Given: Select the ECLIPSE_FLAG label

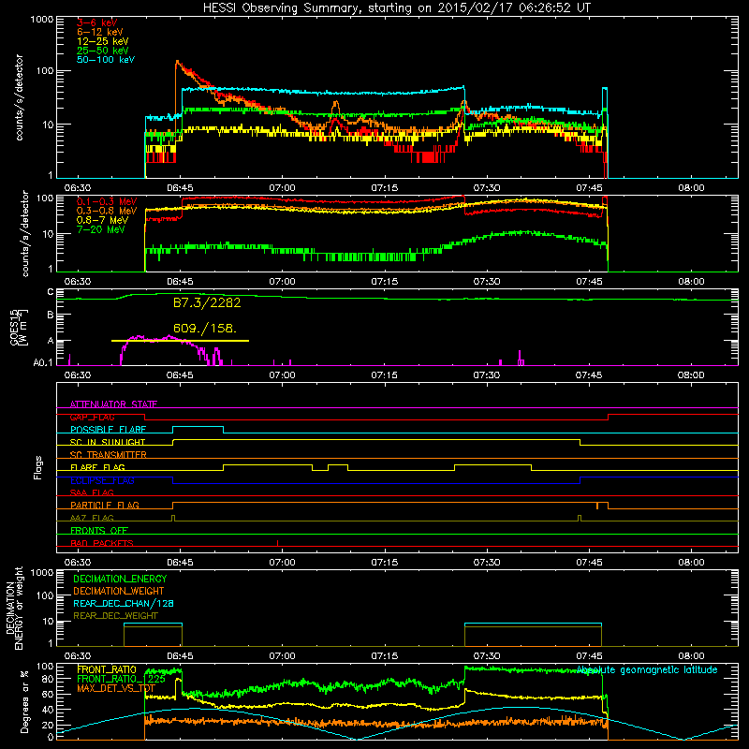Looking at the screenshot, I should [x=102, y=480].
